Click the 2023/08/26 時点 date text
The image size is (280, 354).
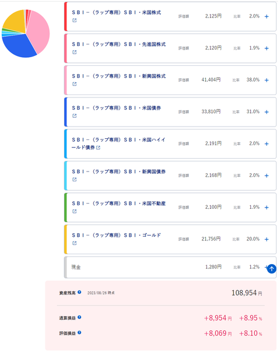[x=101, y=293]
